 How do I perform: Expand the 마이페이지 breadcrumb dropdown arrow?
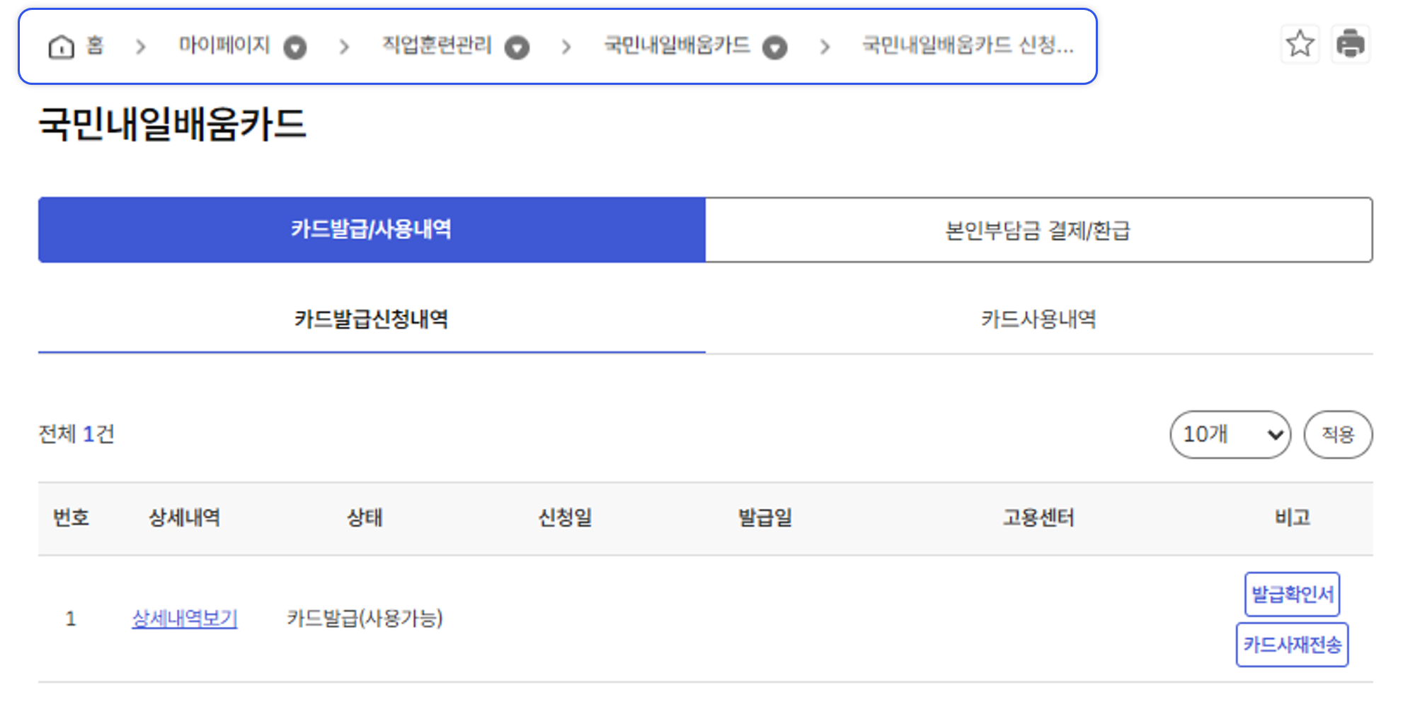295,47
